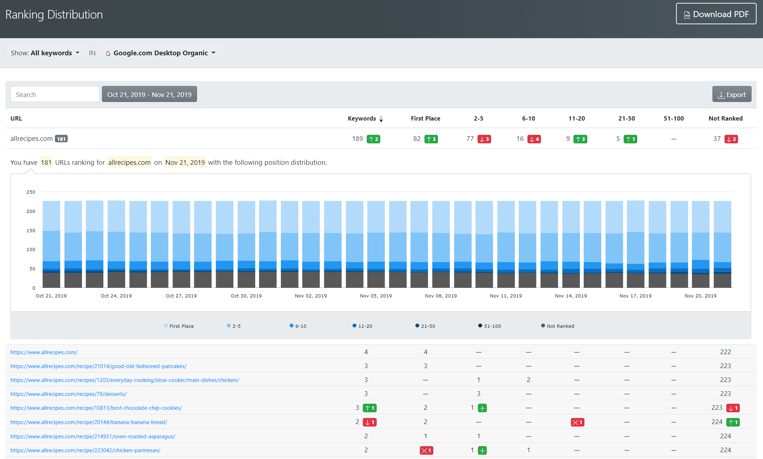Viewport: 763px width, 459px height.
Task: Click red X 1 badge in banana-bread row
Action: point(577,422)
